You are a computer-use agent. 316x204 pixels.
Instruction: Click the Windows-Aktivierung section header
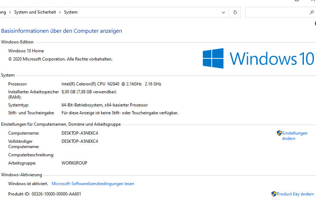click(22, 175)
